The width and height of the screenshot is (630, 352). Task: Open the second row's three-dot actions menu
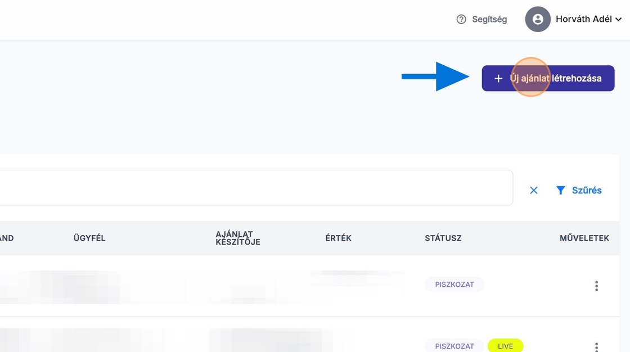click(x=596, y=347)
